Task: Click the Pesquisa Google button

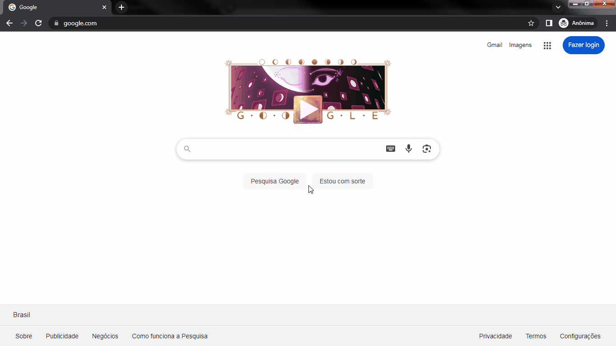Action: pyautogui.click(x=275, y=181)
